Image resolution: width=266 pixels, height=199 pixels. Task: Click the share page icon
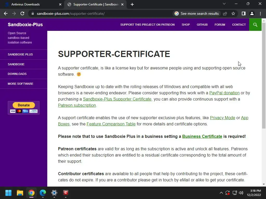coord(225,13)
